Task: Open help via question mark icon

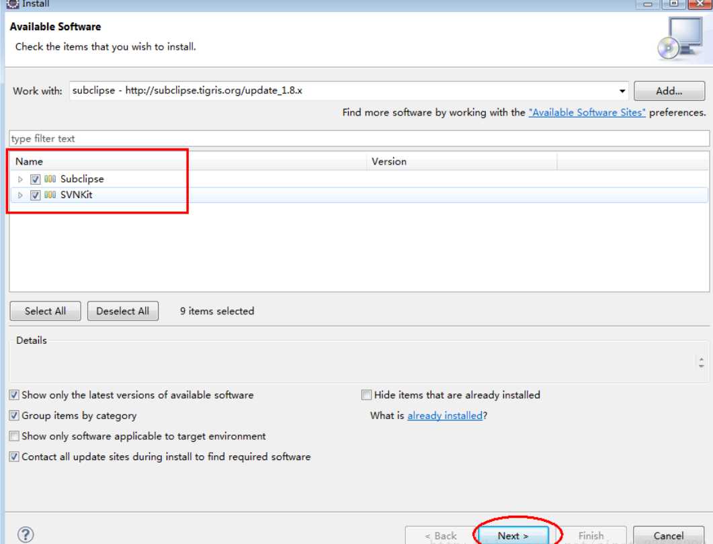Action: 26,535
